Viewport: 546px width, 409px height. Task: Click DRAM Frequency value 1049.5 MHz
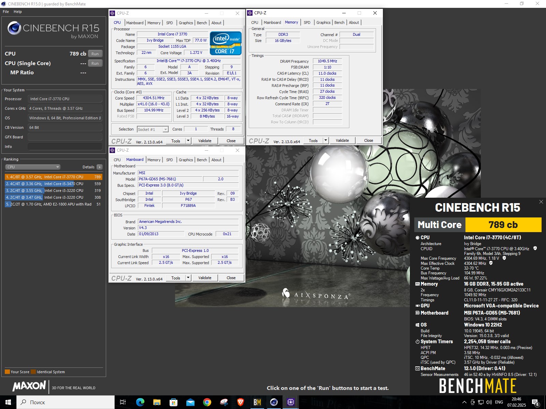pyautogui.click(x=327, y=61)
